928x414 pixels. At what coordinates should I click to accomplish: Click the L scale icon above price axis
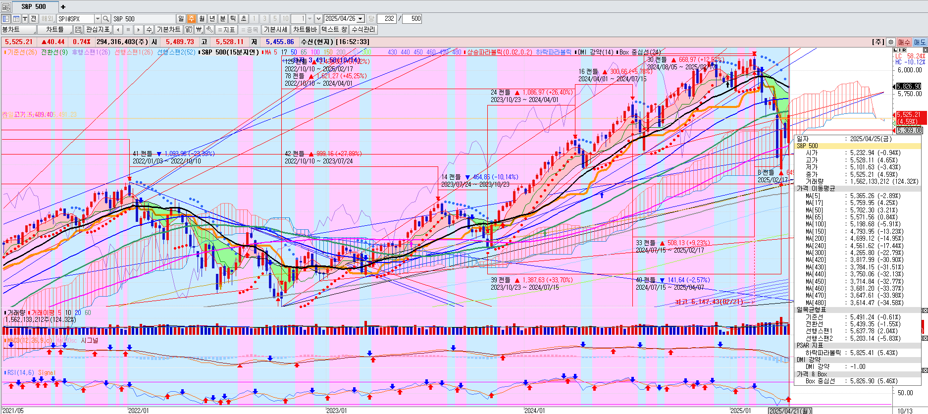point(896,51)
